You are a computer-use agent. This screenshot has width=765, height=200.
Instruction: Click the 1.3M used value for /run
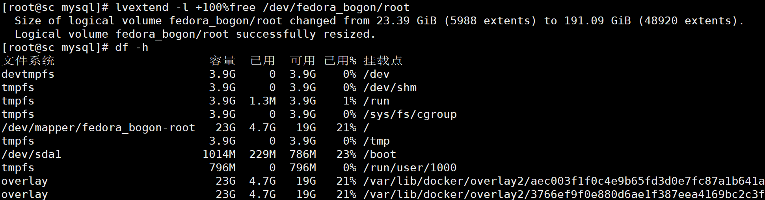coord(262,101)
